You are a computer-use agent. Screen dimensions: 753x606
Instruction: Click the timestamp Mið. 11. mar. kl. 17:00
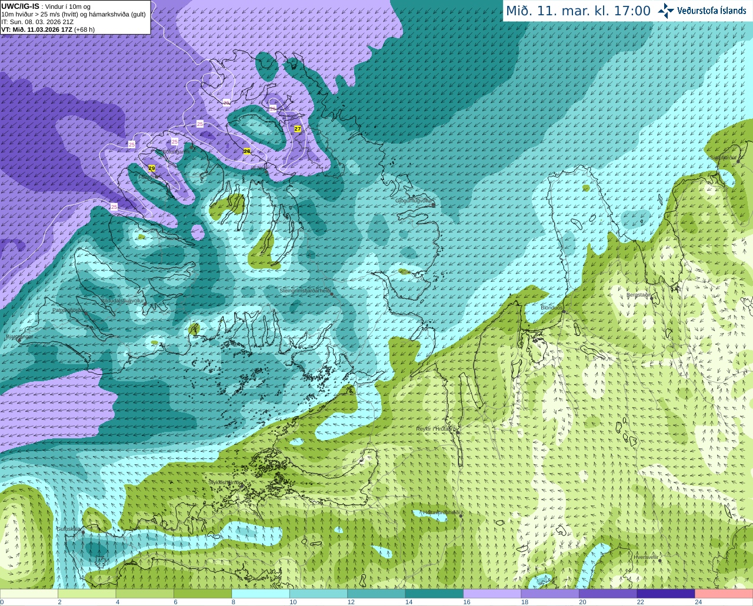[x=578, y=11]
